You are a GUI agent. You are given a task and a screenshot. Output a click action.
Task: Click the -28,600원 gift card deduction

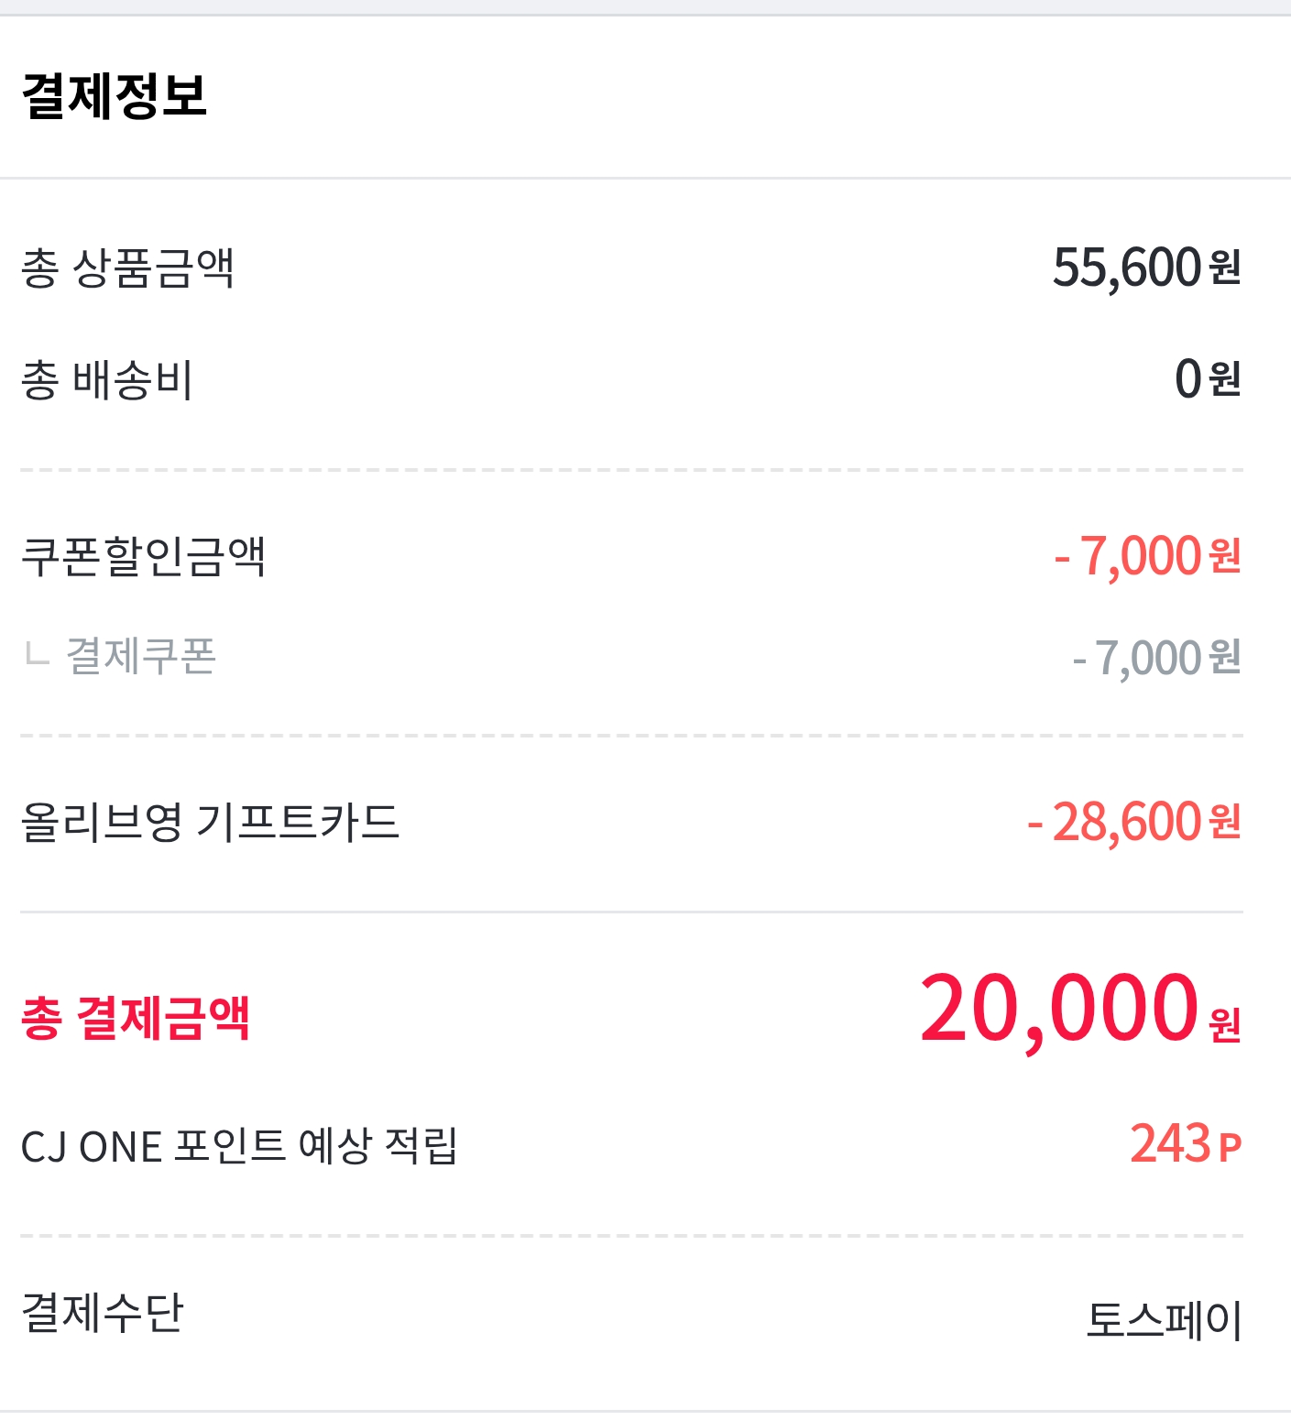1133,822
